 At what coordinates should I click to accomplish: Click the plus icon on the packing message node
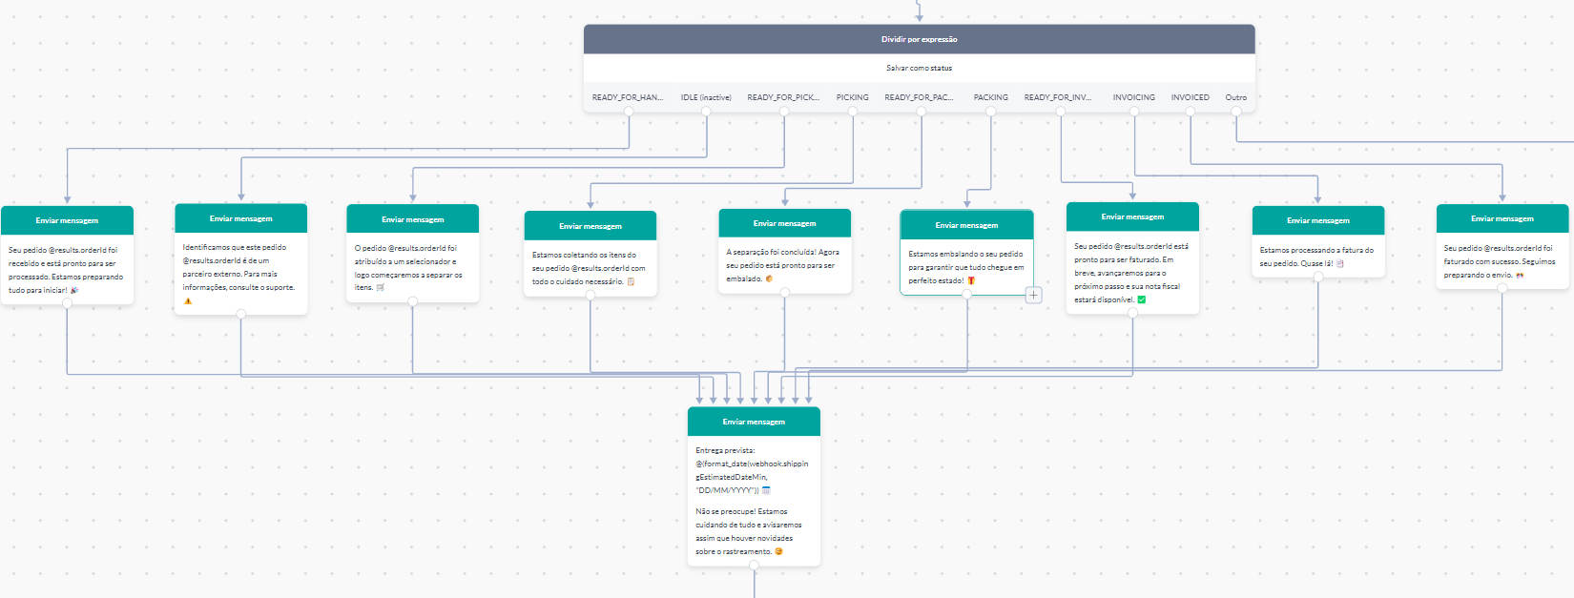coord(1033,296)
